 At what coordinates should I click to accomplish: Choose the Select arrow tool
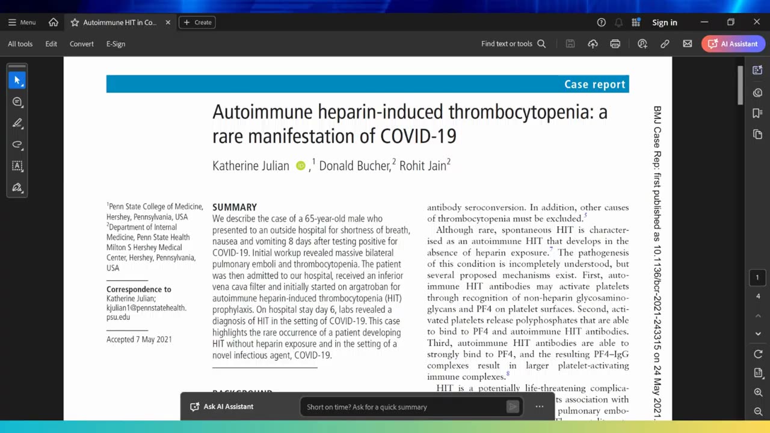17,80
